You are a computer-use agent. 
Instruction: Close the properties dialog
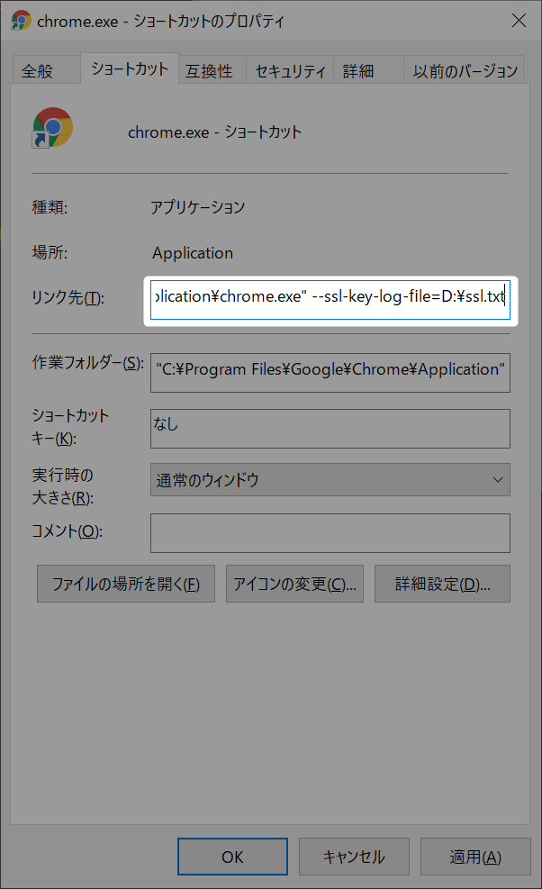pos(519,21)
